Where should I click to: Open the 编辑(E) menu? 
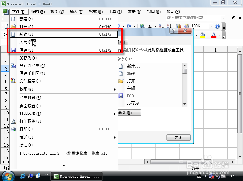38,12
